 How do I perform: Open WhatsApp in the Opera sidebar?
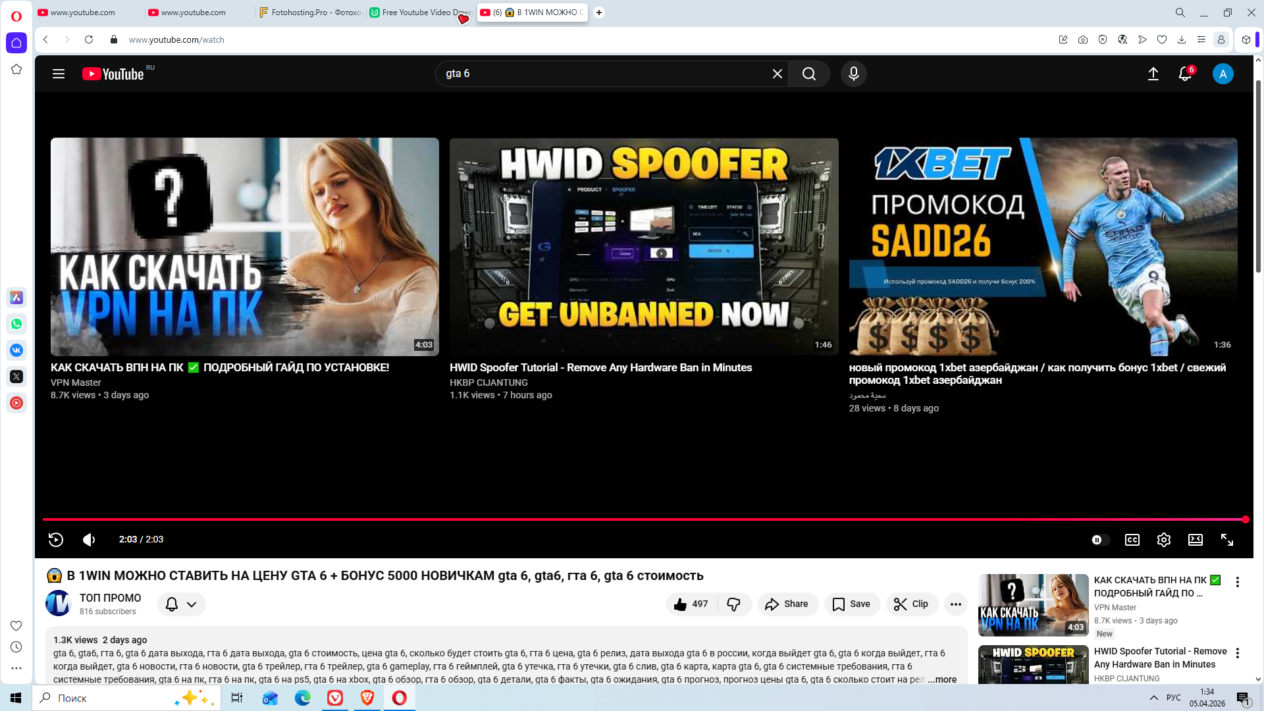[16, 324]
